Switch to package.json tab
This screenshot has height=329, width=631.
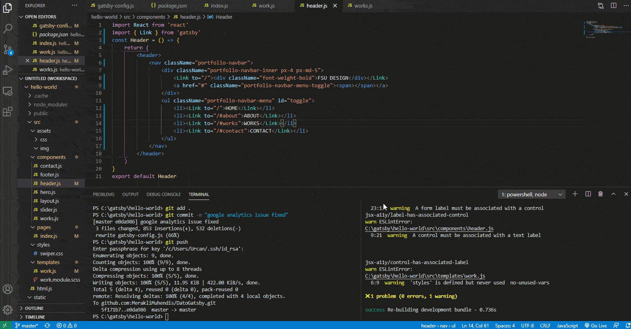tap(172, 6)
